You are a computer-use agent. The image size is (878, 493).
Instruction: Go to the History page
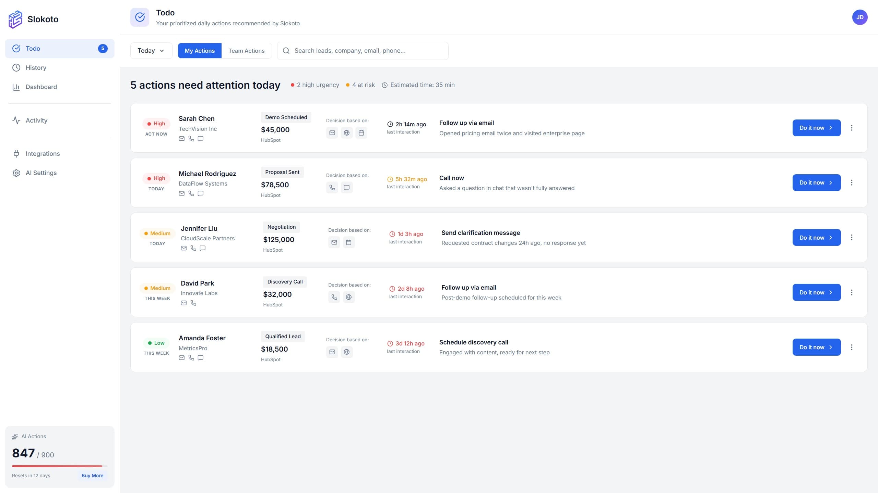[36, 67]
